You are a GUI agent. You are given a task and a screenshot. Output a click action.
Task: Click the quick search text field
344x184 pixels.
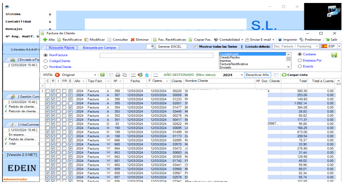pyautogui.click(x=156, y=55)
